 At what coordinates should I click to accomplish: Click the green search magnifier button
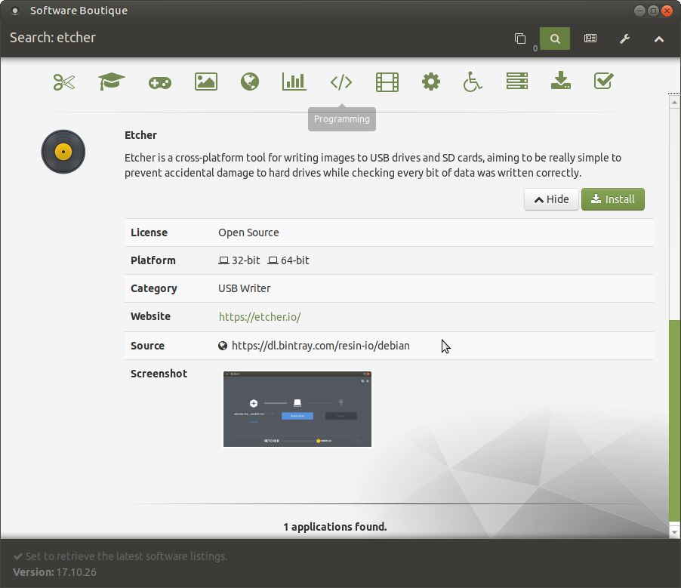[555, 38]
